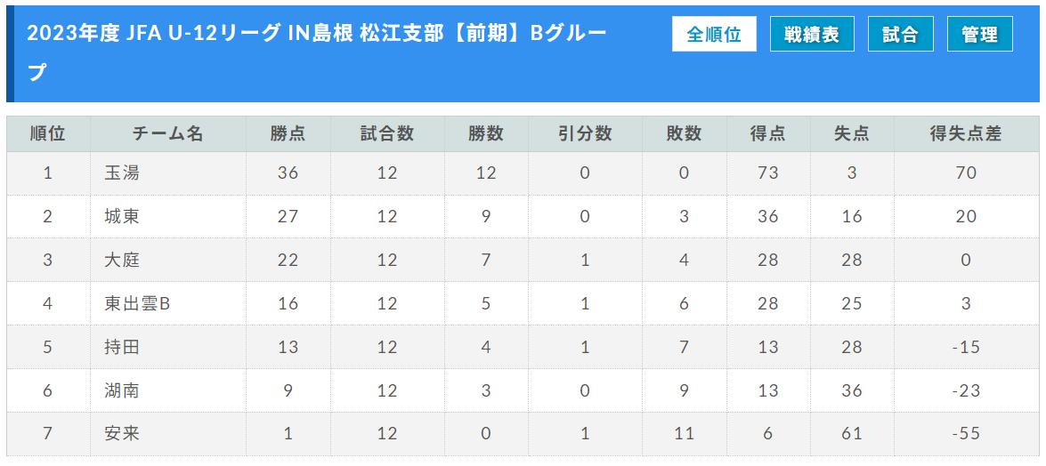Click the league title heading text
The image size is (1046, 466).
pyautogui.click(x=318, y=52)
